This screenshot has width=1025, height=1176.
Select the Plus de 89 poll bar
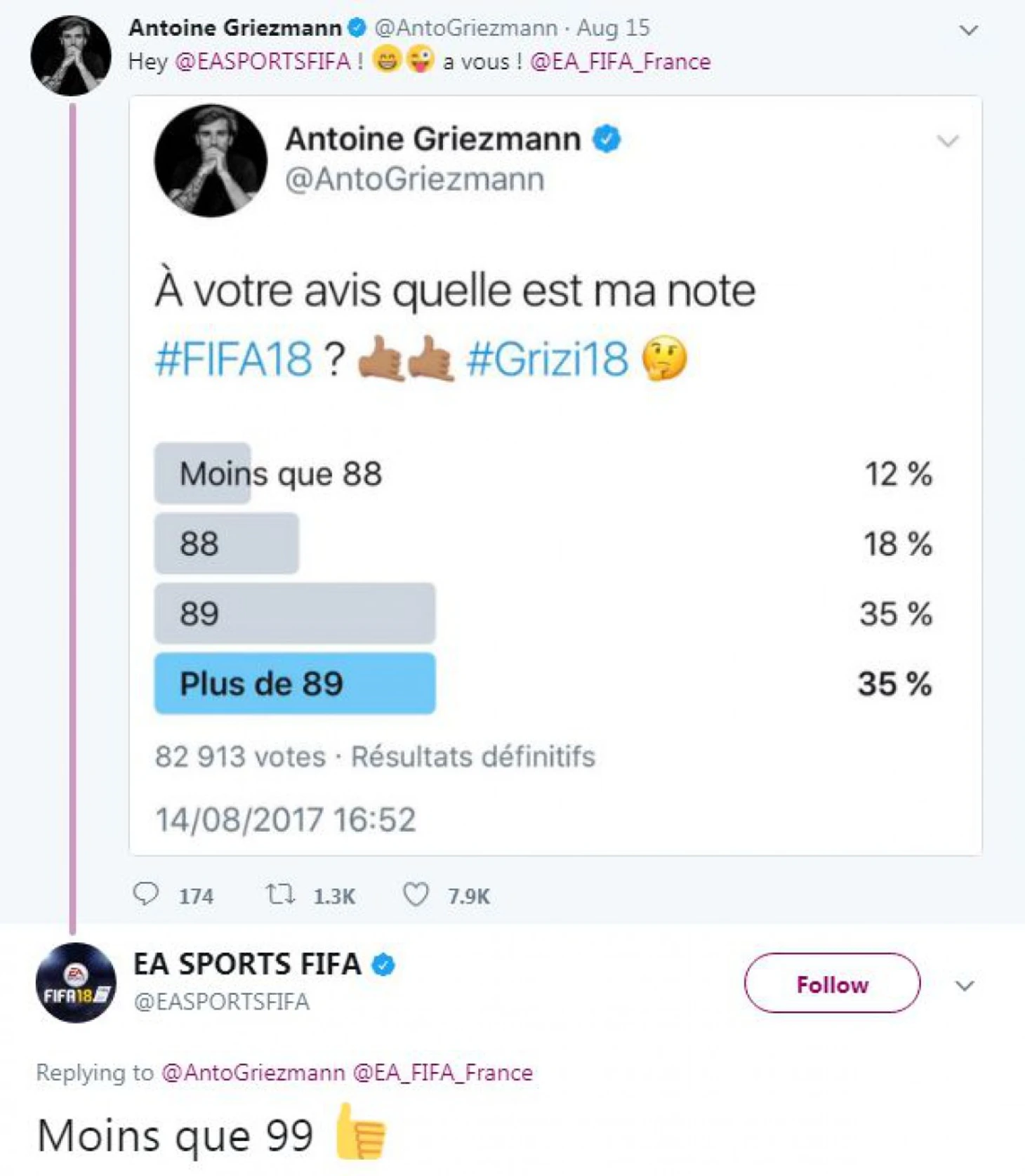pyautogui.click(x=295, y=683)
